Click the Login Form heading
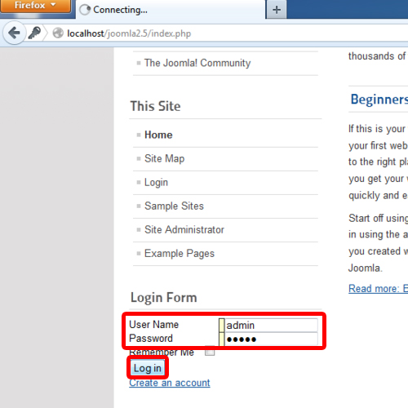This screenshot has height=408, width=408. [164, 297]
